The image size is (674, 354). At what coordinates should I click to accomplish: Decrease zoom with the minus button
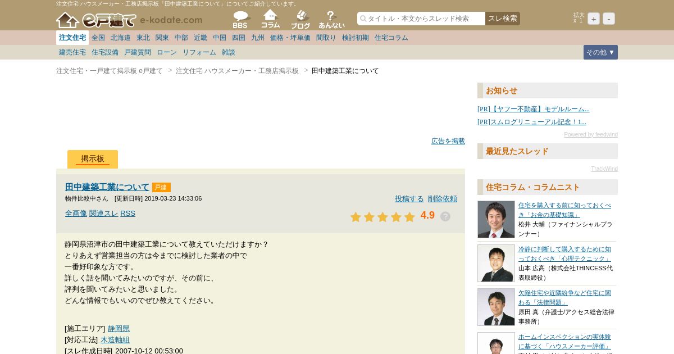click(x=609, y=19)
